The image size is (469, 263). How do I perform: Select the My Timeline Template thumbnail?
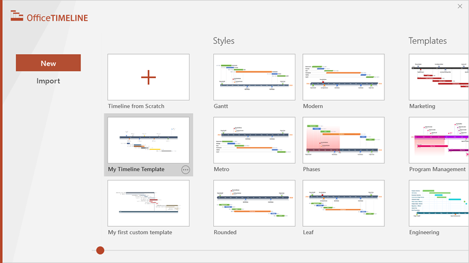tap(148, 141)
